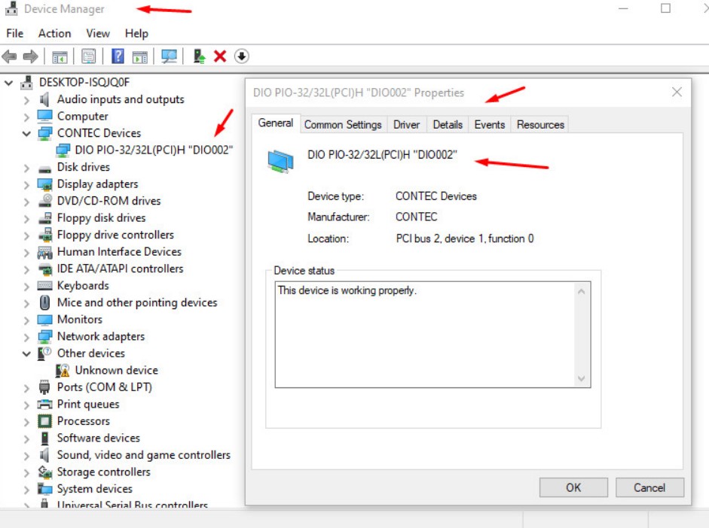Click the Back arrow toolbar icon

[10, 56]
